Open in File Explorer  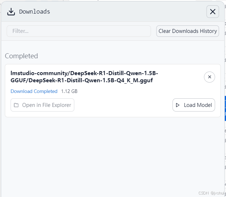pos(42,105)
